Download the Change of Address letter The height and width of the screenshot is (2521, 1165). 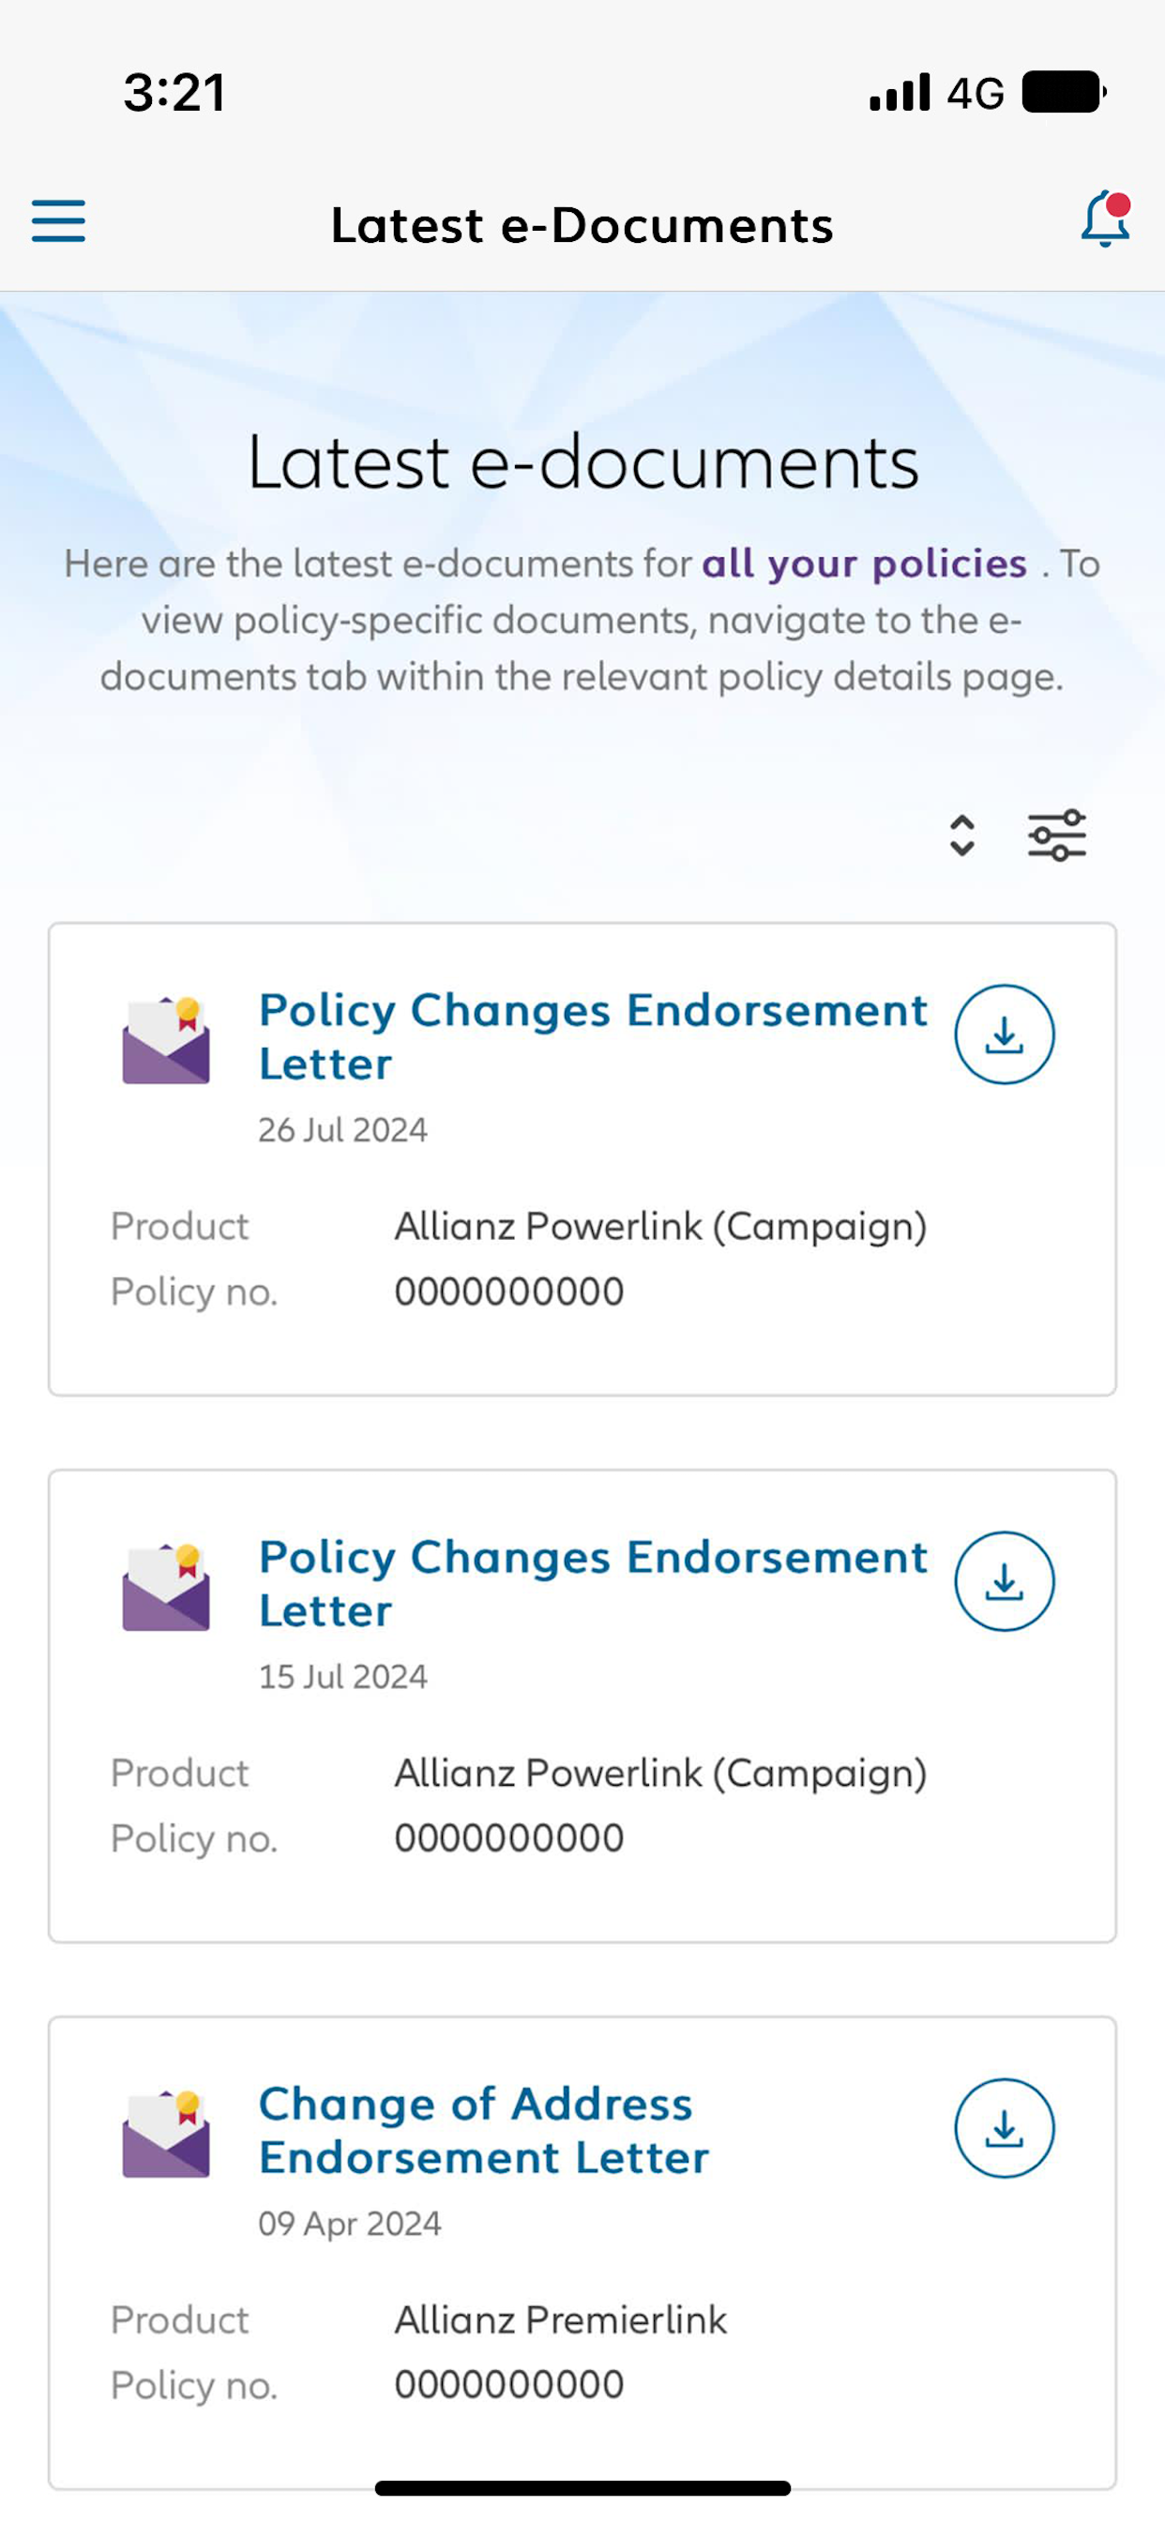1005,2129
